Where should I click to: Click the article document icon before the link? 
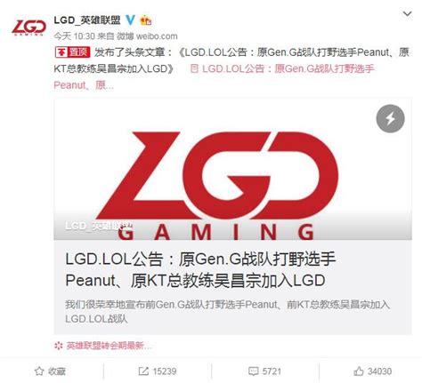(194, 68)
